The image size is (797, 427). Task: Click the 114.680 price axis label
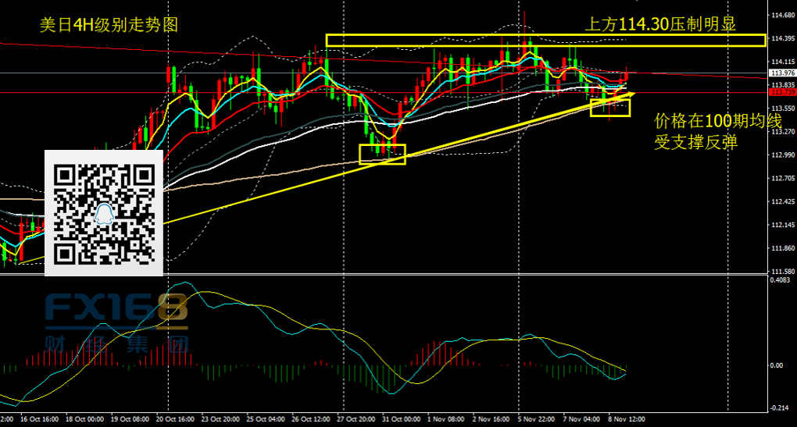click(782, 16)
